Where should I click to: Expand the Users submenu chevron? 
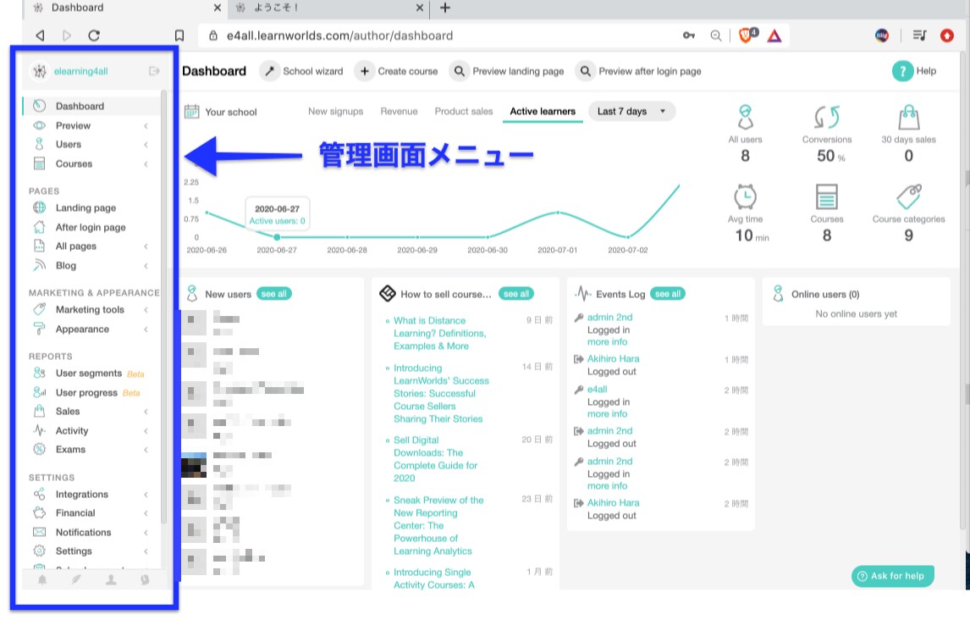[x=146, y=145]
